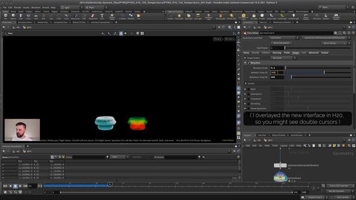This screenshot has height=200, width=356.
Task: Click the scene view back arrow
Action: coord(4,27)
